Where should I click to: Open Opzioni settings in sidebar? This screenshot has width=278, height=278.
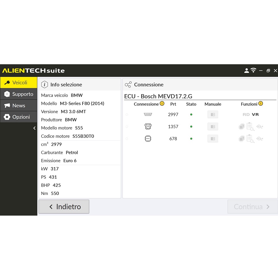pos(19,117)
